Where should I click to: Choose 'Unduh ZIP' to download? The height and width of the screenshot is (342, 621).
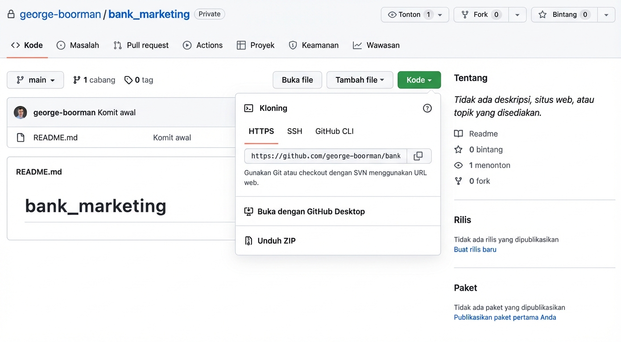(338, 241)
